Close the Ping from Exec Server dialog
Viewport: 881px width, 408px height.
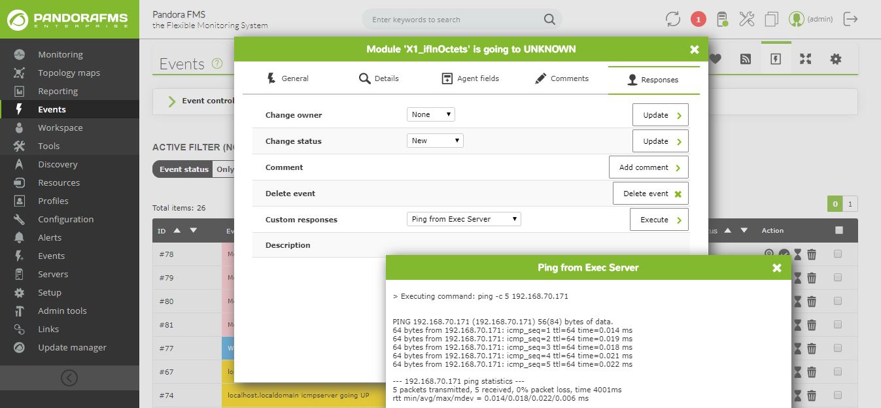pos(777,267)
